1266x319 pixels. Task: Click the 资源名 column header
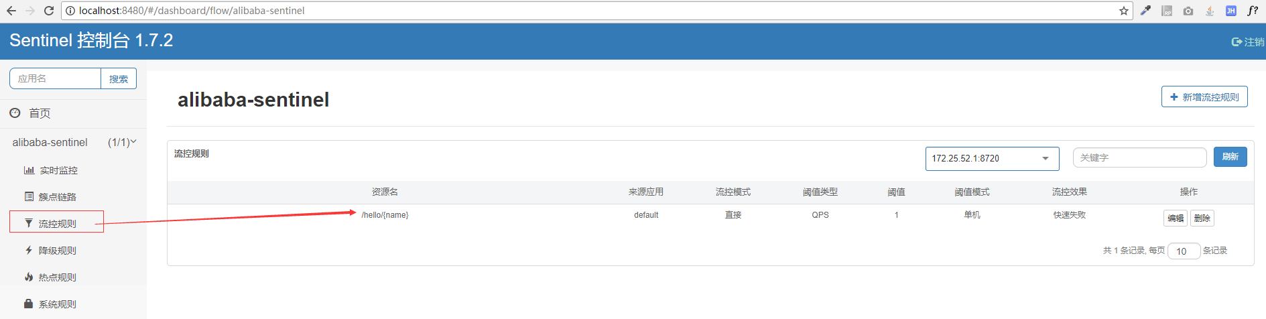385,192
